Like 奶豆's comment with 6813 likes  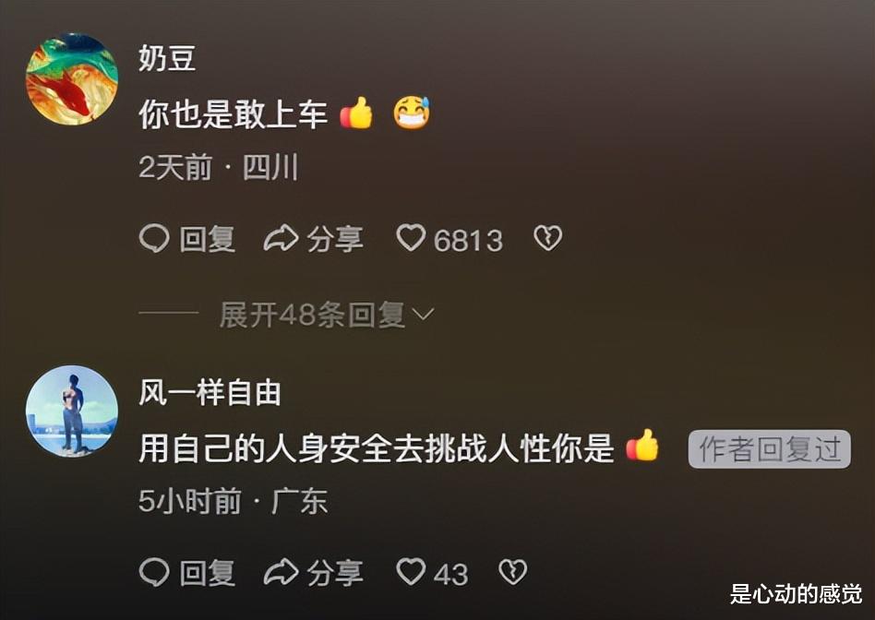[411, 238]
